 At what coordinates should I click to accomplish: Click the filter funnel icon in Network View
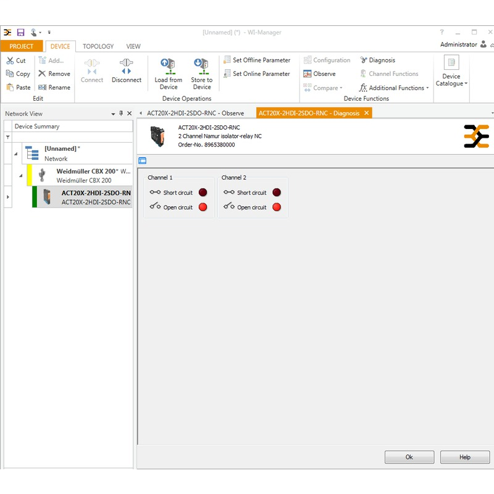coord(8,137)
